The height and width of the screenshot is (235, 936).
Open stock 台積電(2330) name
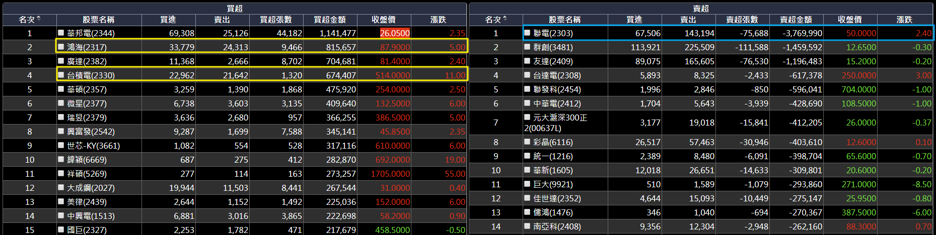[91, 75]
